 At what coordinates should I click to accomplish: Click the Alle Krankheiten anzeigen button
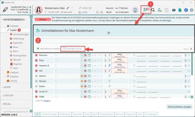[x=180, y=107]
